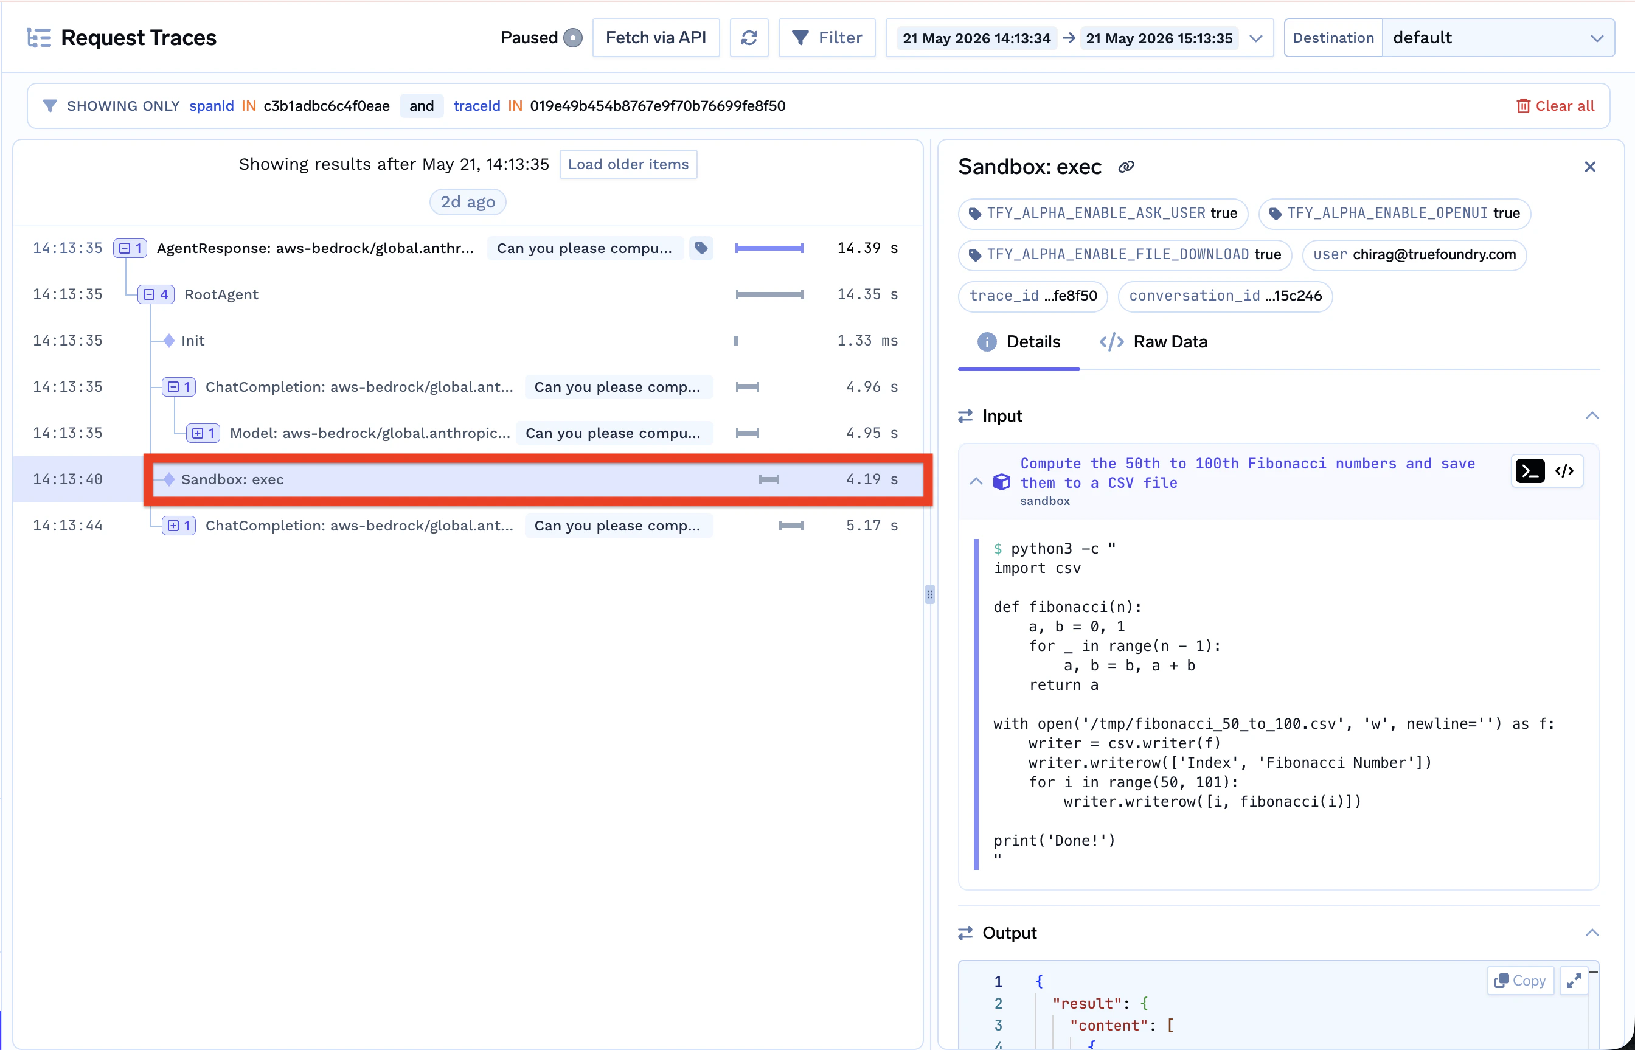1635x1050 pixels.
Task: Edit start time 21 May 2026 14:13:34
Action: tap(976, 38)
